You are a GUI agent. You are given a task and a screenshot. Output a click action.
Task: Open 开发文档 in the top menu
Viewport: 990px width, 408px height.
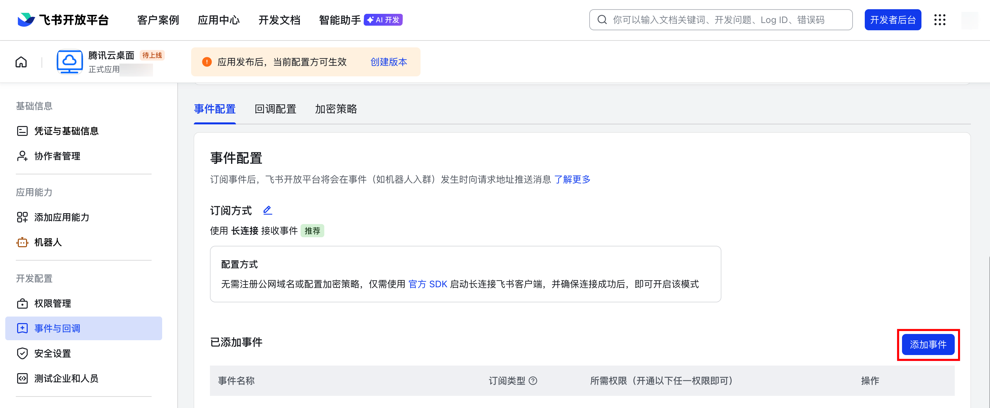tap(279, 20)
